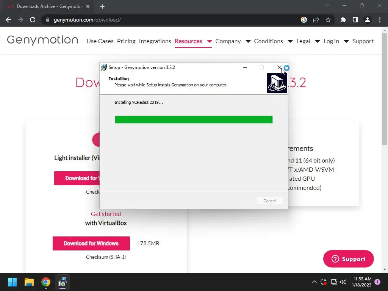Open the Use Cases menu item
This screenshot has width=388, height=291.
(100, 41)
